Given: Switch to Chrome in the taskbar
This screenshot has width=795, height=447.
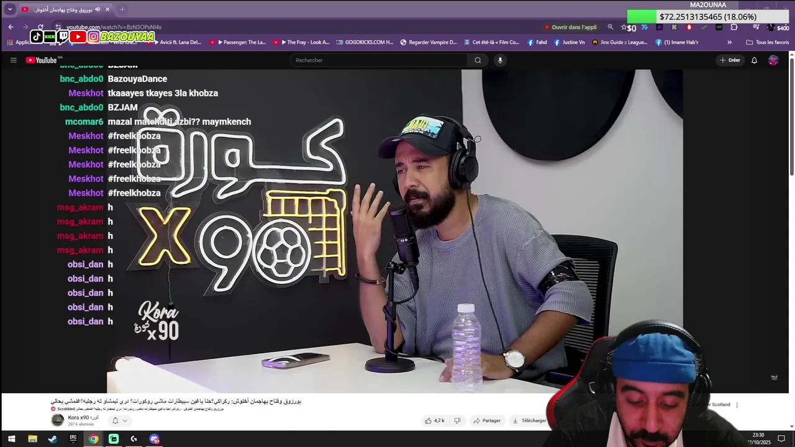Looking at the screenshot, I should (x=93, y=439).
